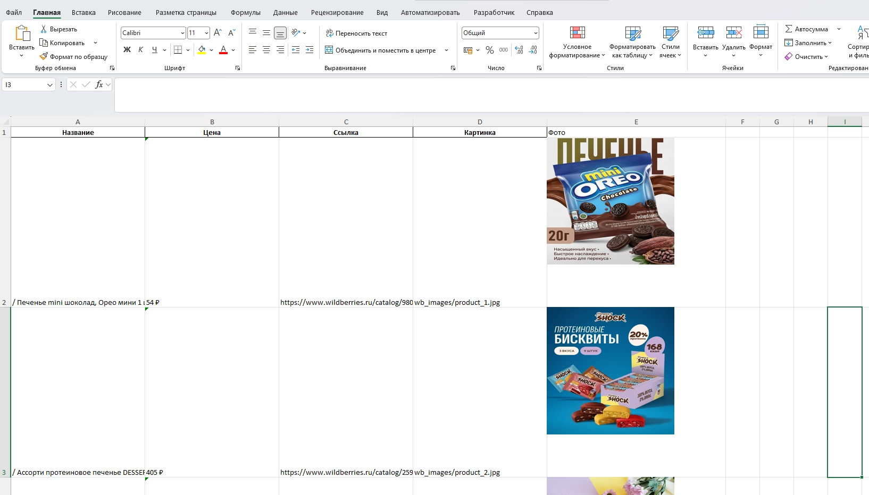Select the protein biscuits Shock product image
Viewport: 869px width, 495px height.
(x=611, y=371)
